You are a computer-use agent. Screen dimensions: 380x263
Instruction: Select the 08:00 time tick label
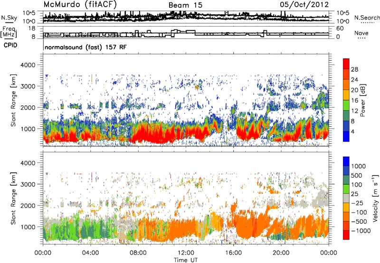click(x=138, y=253)
